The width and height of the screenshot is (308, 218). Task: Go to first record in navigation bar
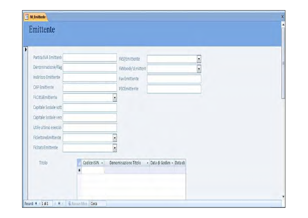pyautogui.click(x=36, y=204)
